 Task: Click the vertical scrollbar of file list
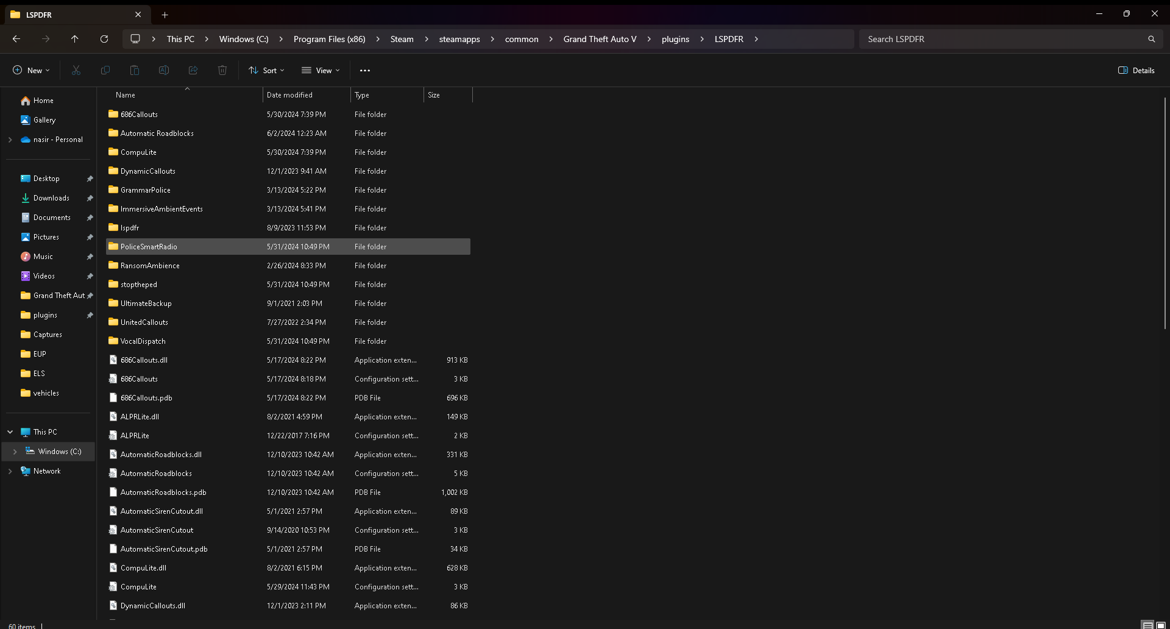(x=1165, y=213)
